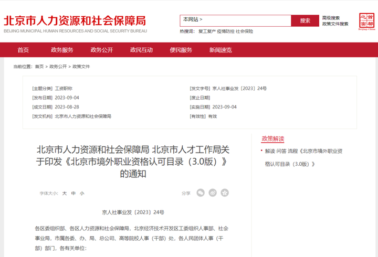This screenshot has width=378, height=257.
Task: Open the 本网站 search scope dropdown
Action: pyautogui.click(x=192, y=19)
